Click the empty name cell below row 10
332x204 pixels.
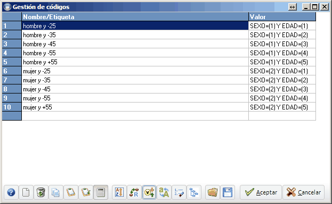[135, 116]
